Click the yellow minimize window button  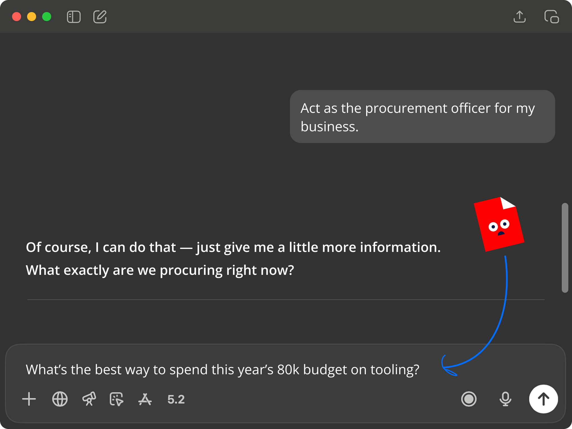coord(32,17)
